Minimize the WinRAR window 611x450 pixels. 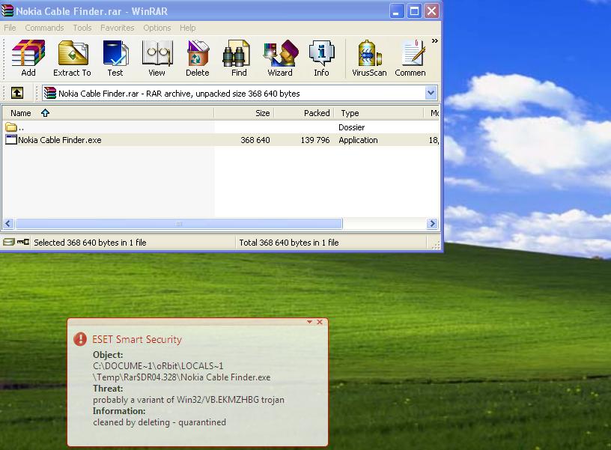coord(397,11)
